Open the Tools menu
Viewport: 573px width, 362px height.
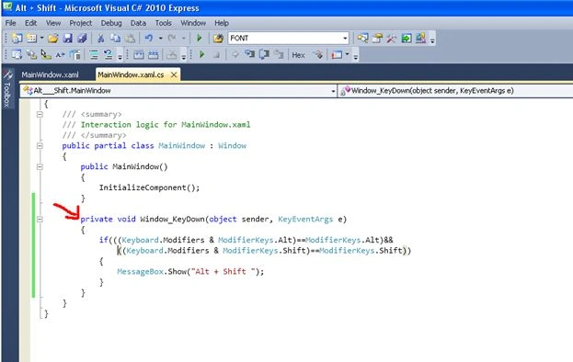pyautogui.click(x=164, y=23)
